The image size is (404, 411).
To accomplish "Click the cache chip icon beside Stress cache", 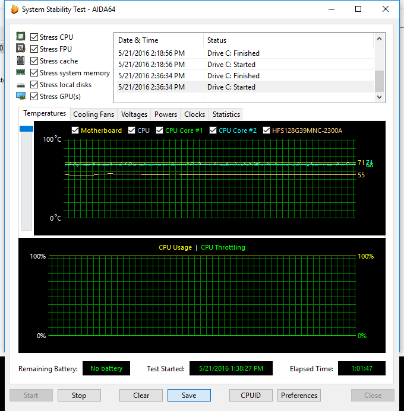I will click(x=21, y=60).
